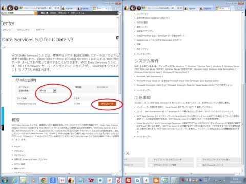Click the home icon in the left browser window
Image resolution: width=246 pixels, height=184 pixels.
click(x=116, y=8)
